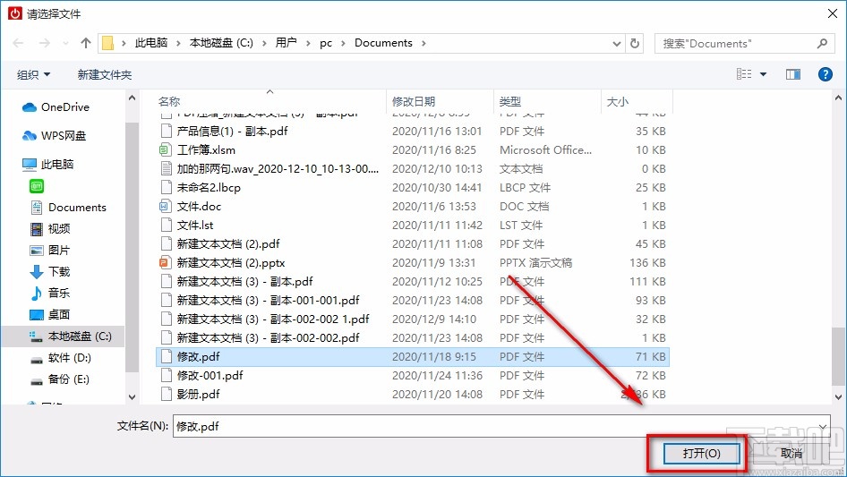Select OneDrive in the sidebar
Screen dimensions: 847x477
tap(56, 107)
